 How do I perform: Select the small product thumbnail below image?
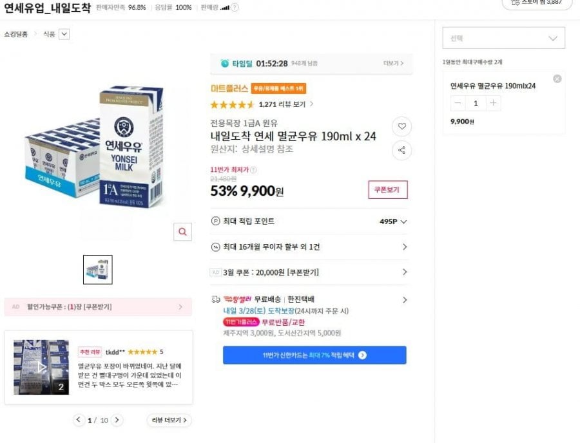pyautogui.click(x=97, y=269)
